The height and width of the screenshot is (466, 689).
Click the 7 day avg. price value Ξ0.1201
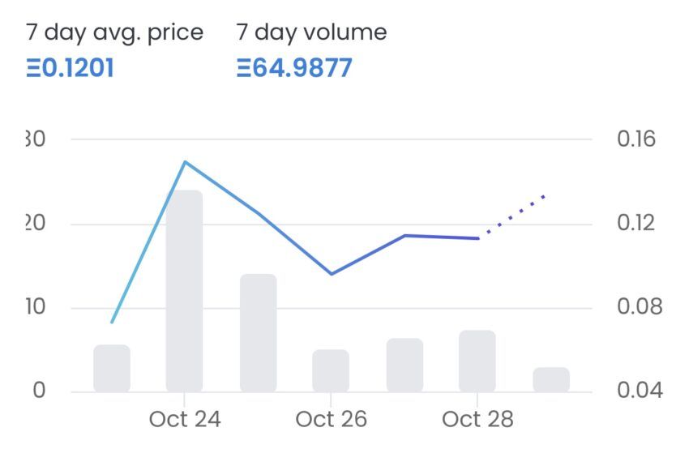click(x=70, y=67)
